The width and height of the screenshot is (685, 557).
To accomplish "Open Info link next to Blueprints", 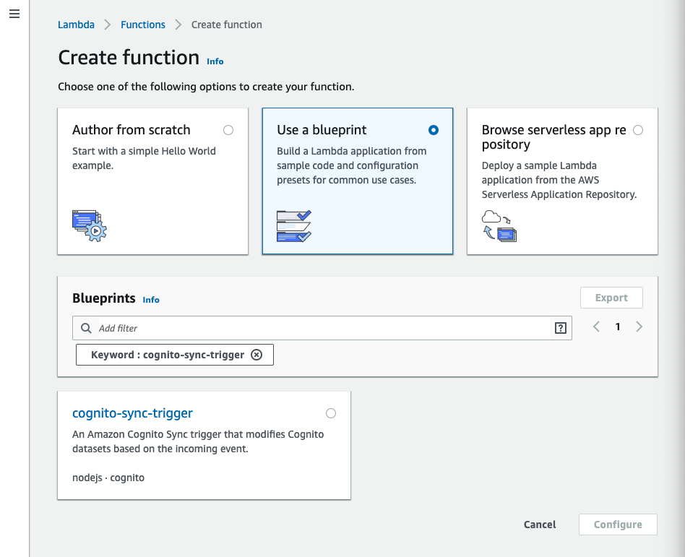I will click(151, 300).
